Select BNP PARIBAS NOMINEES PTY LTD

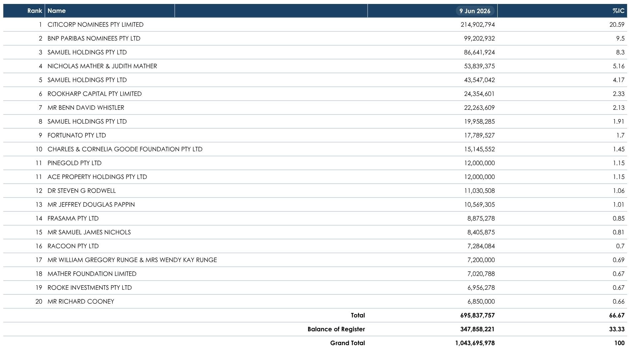pyautogui.click(x=94, y=38)
